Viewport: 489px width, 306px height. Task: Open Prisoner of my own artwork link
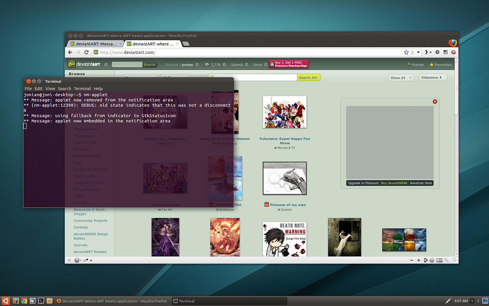click(x=288, y=205)
